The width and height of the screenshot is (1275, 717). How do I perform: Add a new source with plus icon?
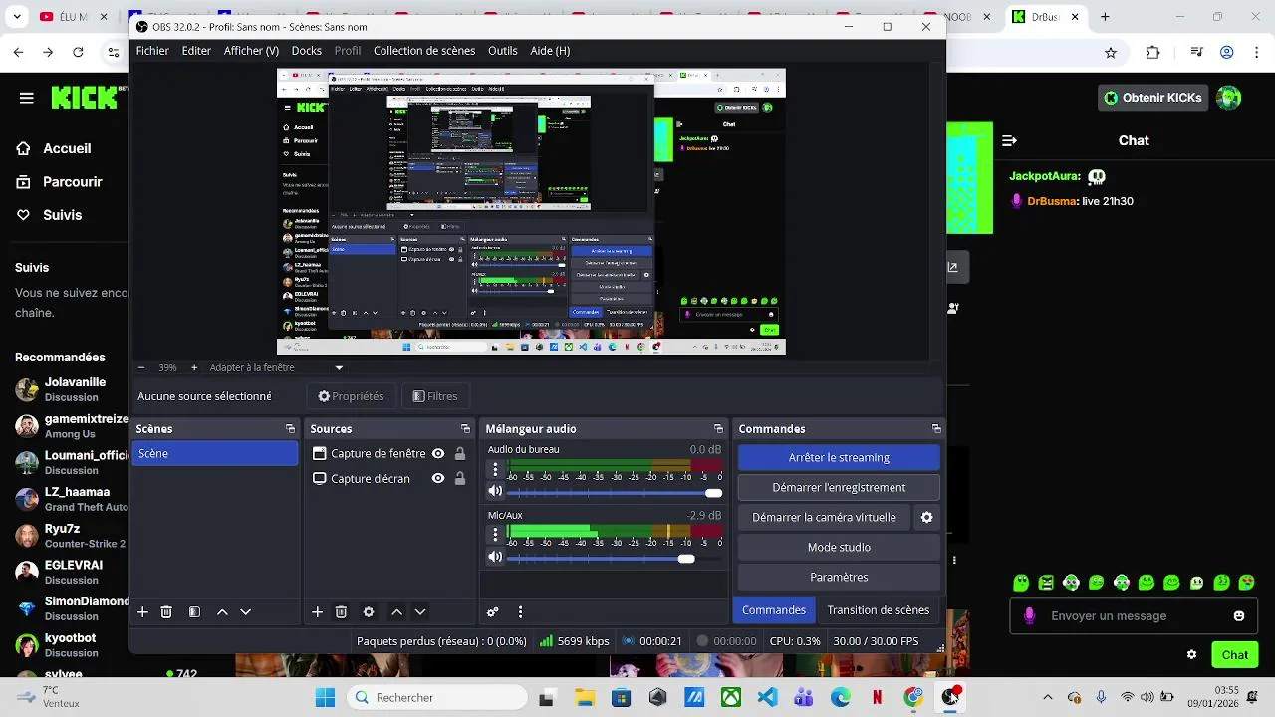tap(317, 612)
